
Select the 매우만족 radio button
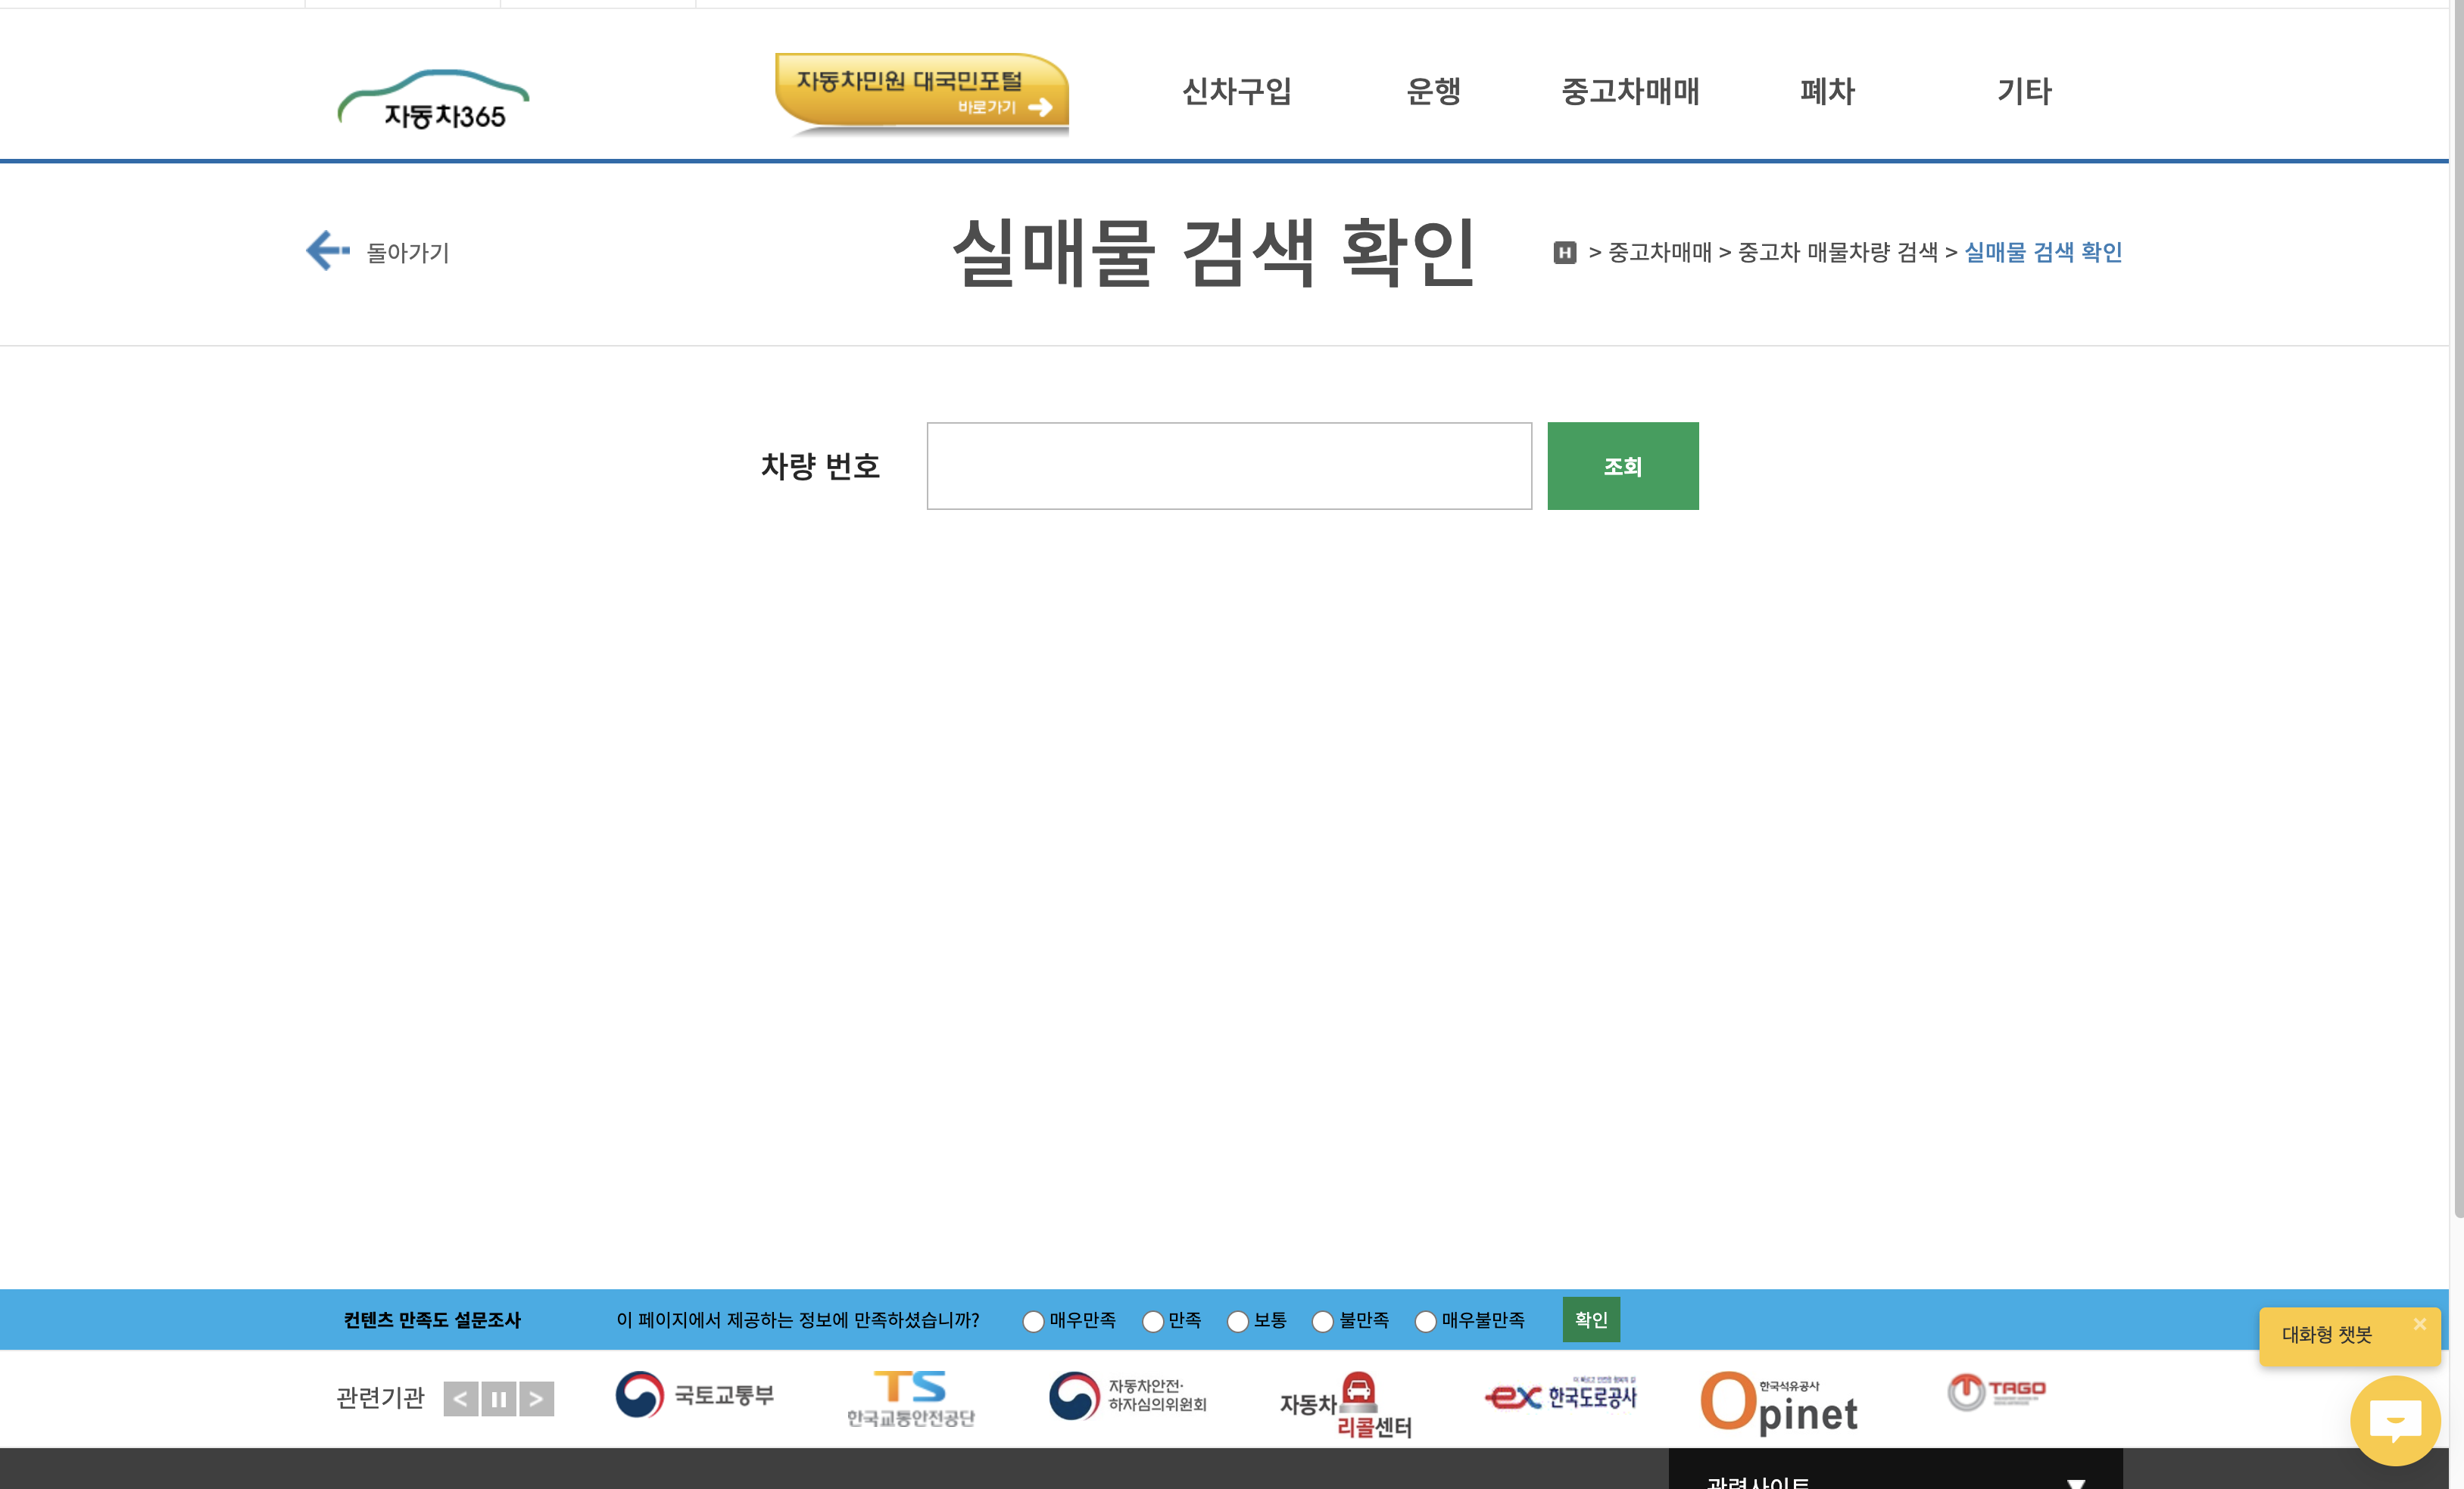pyautogui.click(x=1033, y=1321)
